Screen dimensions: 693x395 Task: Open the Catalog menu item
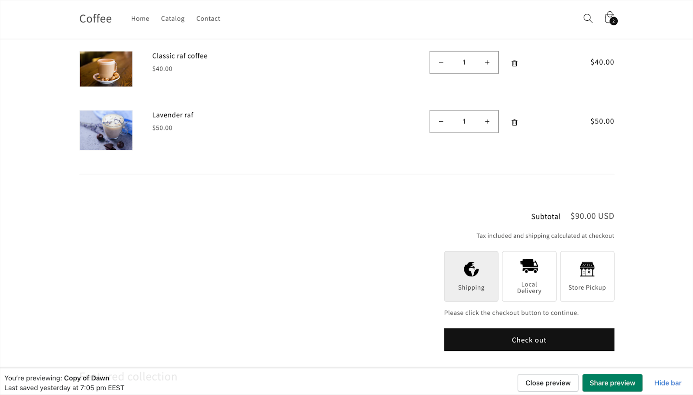pos(172,19)
